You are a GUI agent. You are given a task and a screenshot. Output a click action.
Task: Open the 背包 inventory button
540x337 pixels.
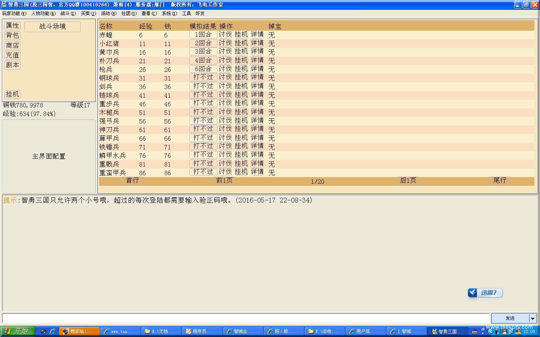click(x=12, y=35)
